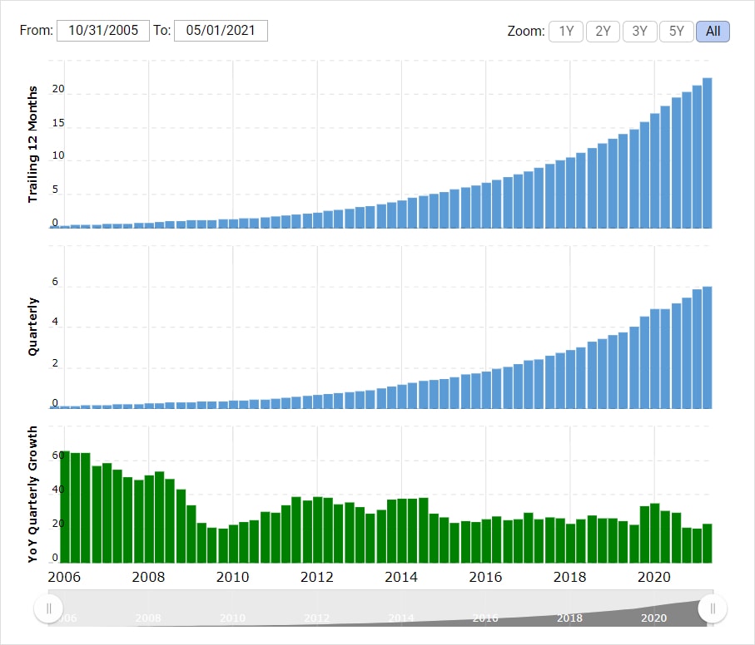Set zoom to 1Y range
Image resolution: width=755 pixels, height=645 pixels.
pyautogui.click(x=566, y=32)
